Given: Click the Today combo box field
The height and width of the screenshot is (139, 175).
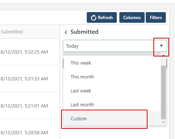Looking at the screenshot, I should coord(115,46).
